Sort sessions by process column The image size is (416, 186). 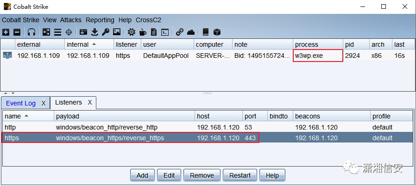coord(318,44)
